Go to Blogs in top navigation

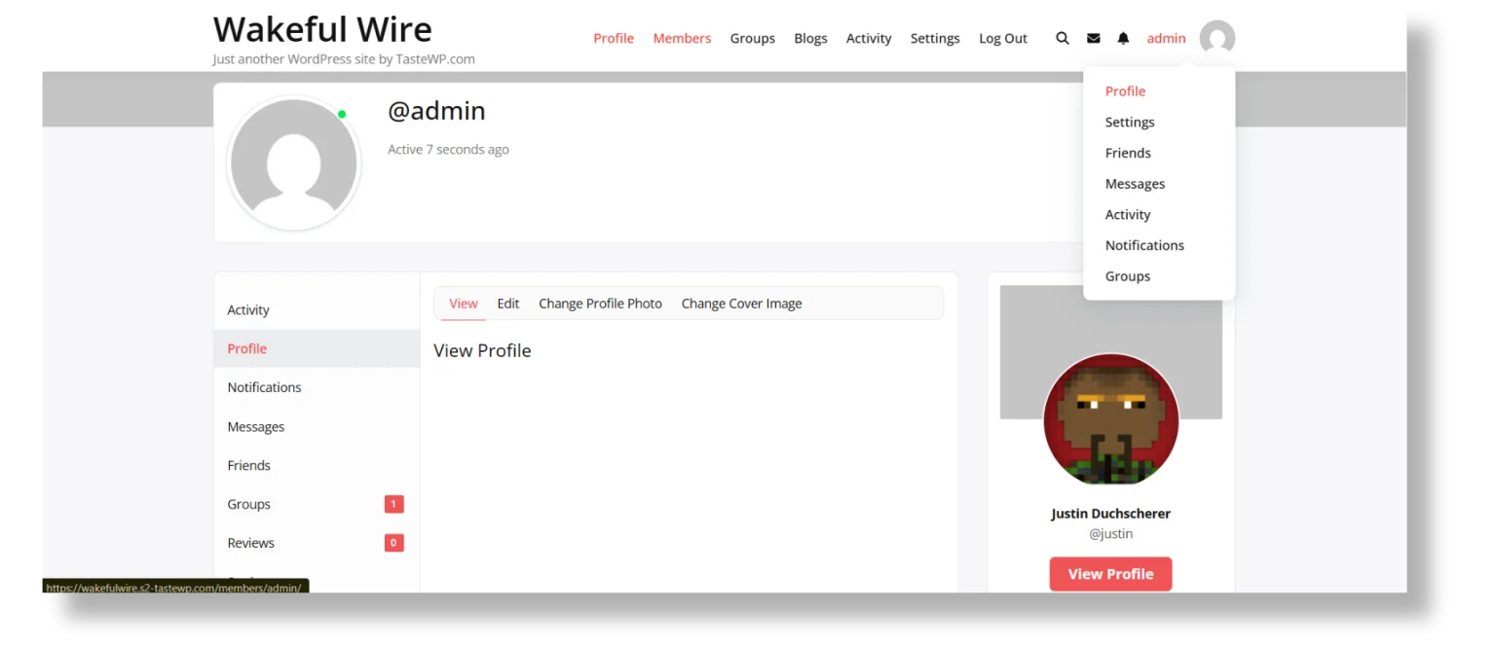tap(810, 39)
